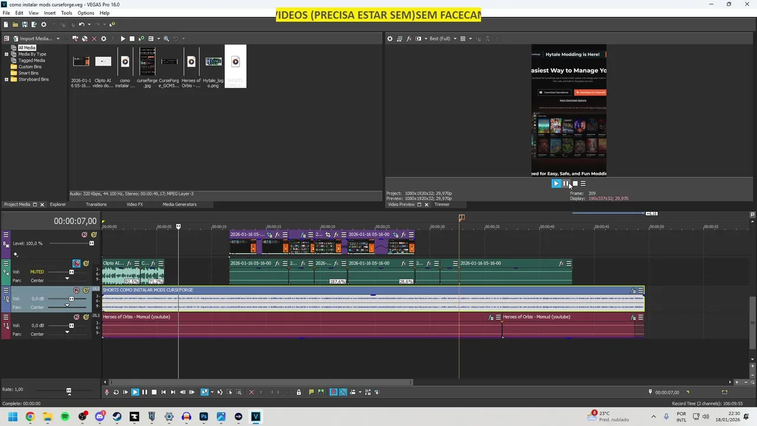The image size is (757, 426).
Task: Switch to the Transitions tab
Action: click(x=96, y=205)
